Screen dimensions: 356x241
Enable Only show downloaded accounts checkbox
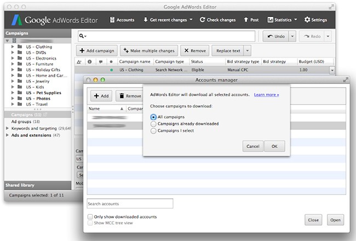[x=90, y=217]
